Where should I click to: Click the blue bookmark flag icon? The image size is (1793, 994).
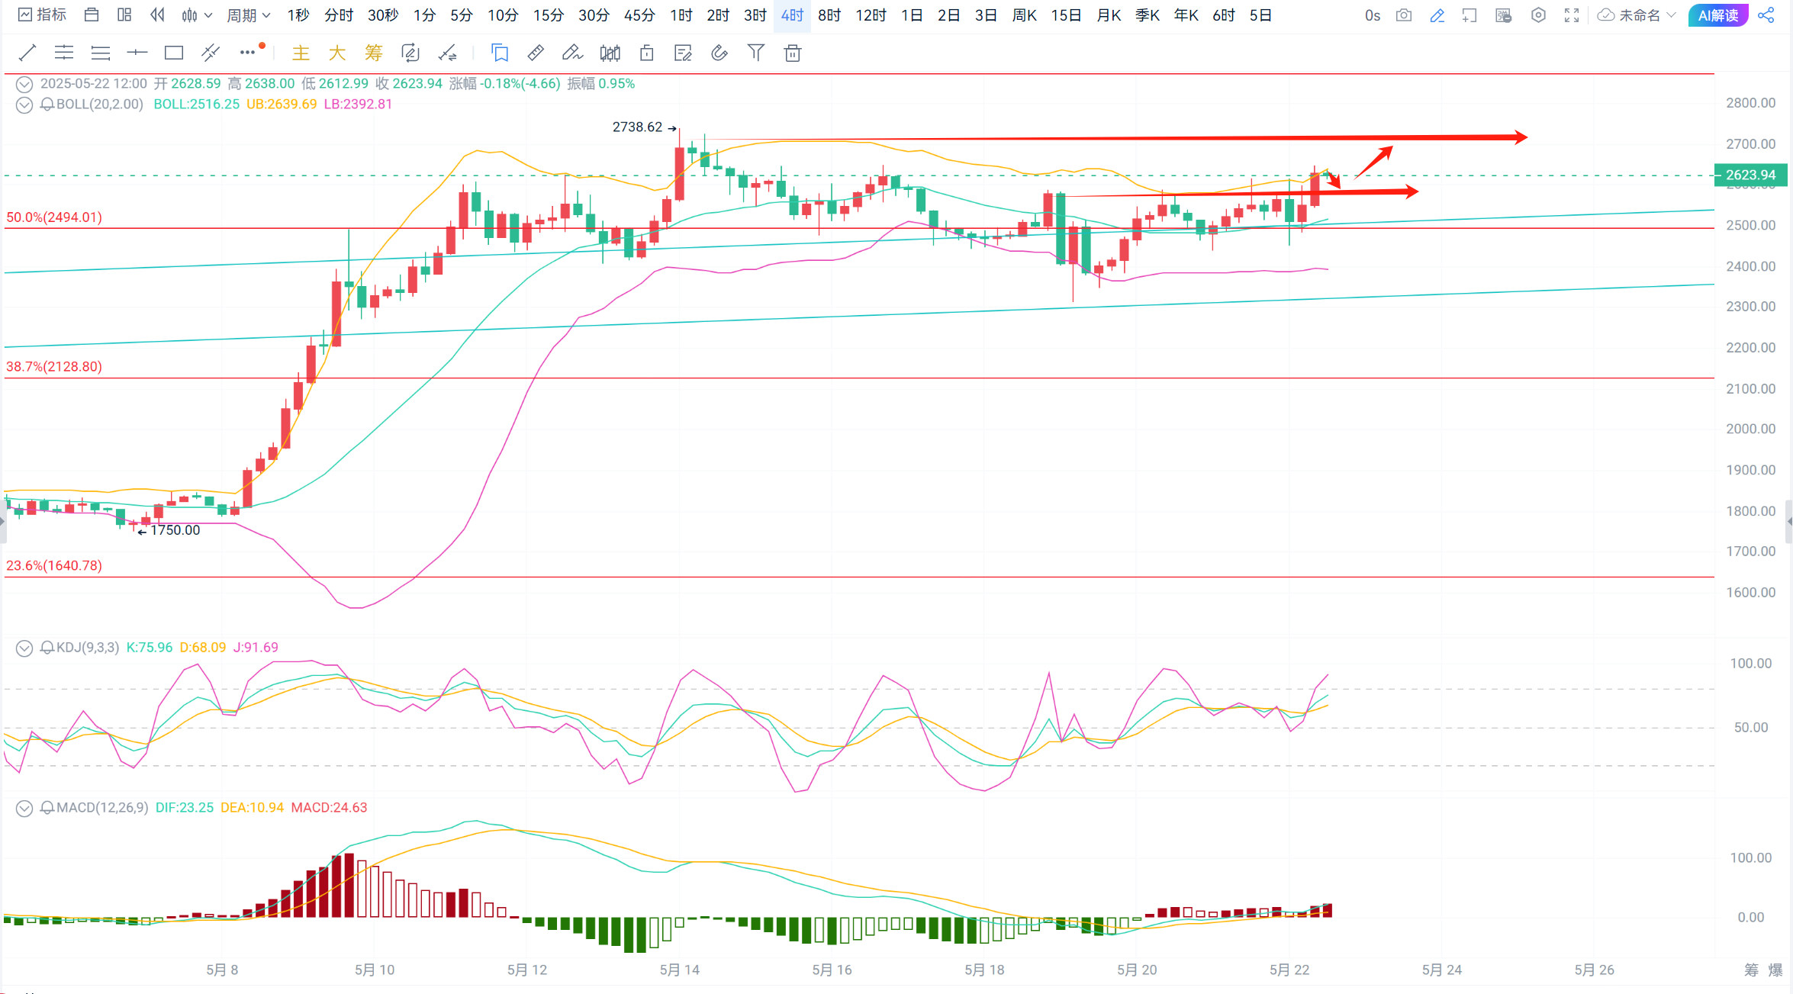pyautogui.click(x=500, y=53)
